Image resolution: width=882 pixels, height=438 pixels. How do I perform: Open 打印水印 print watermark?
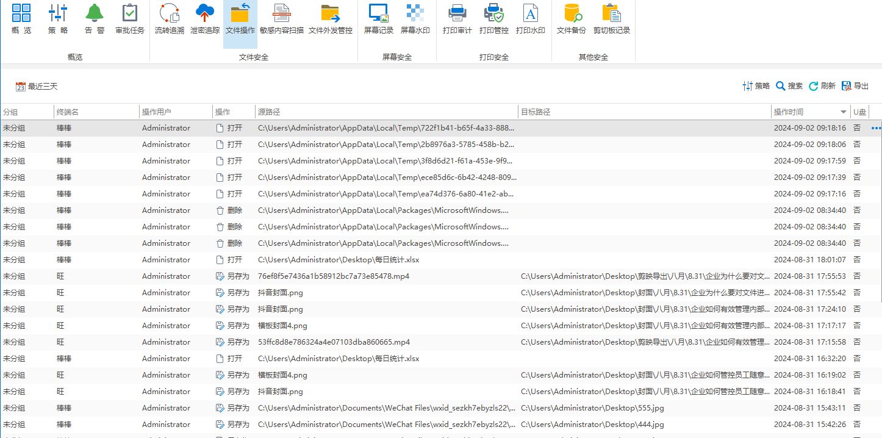click(x=530, y=18)
